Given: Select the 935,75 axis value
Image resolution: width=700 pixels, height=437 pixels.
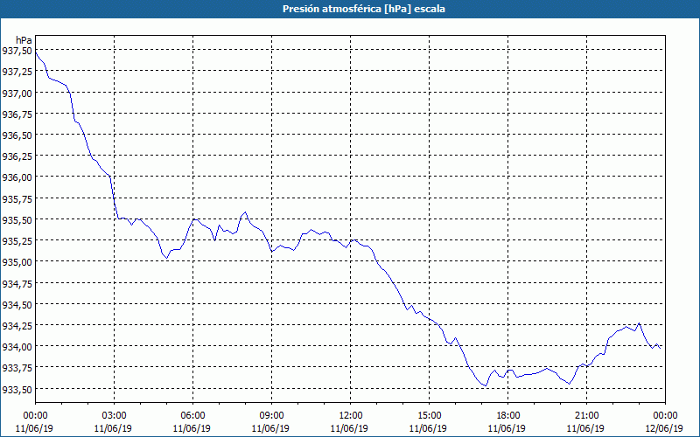Looking at the screenshot, I should (17, 199).
